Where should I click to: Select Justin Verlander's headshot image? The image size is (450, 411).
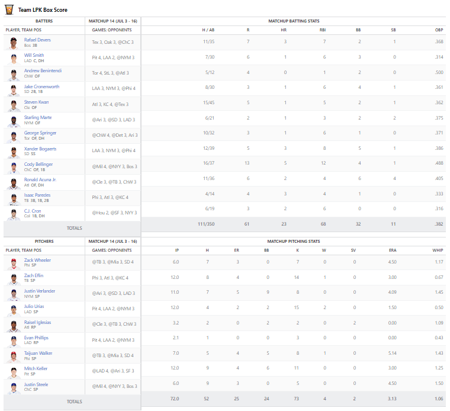click(14, 294)
